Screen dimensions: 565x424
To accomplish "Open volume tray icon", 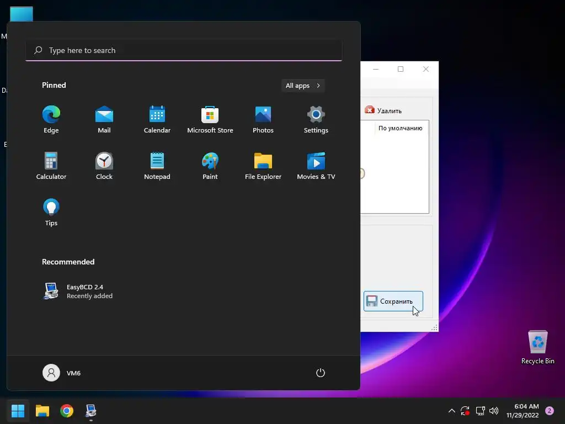I will tap(494, 411).
